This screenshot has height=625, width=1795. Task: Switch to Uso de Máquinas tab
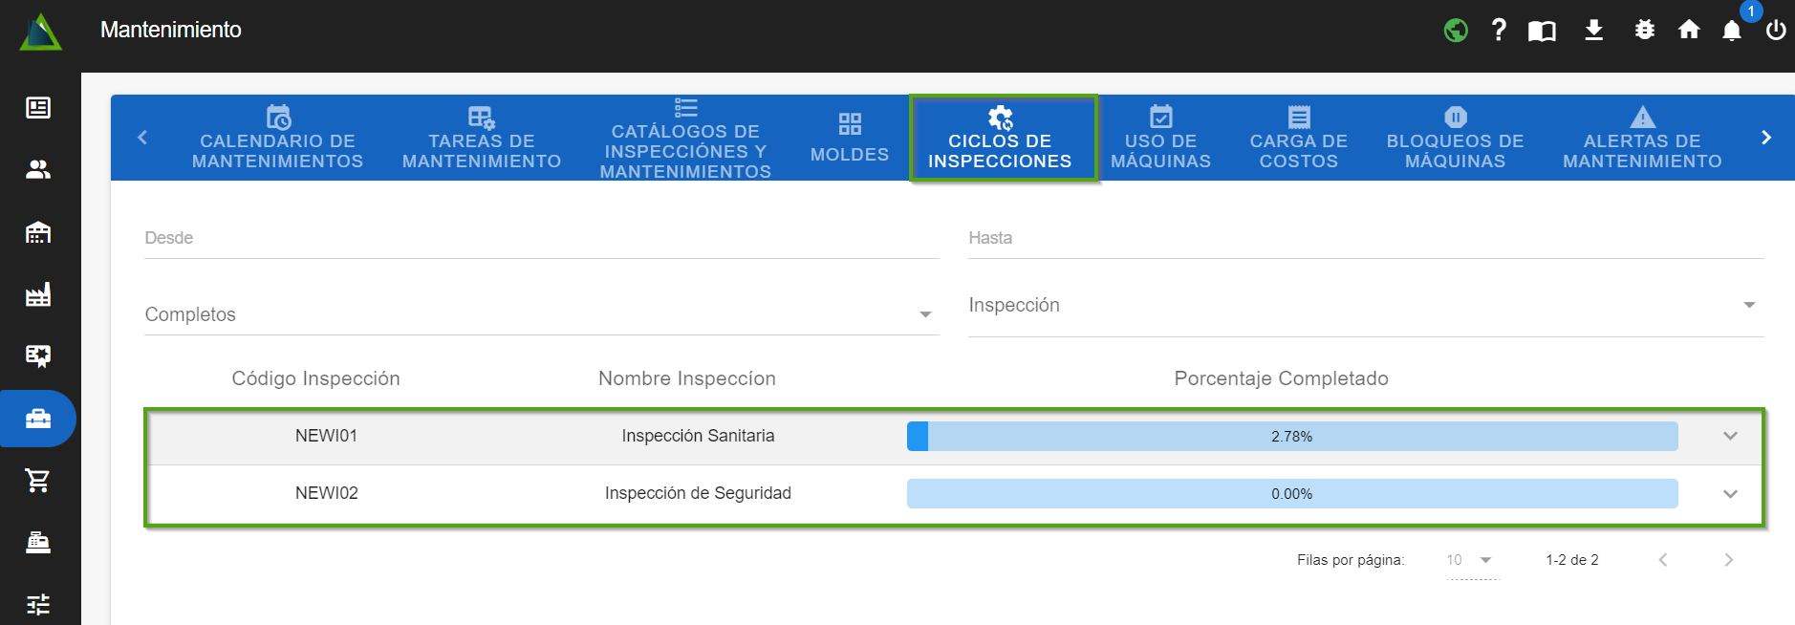[x=1160, y=138]
